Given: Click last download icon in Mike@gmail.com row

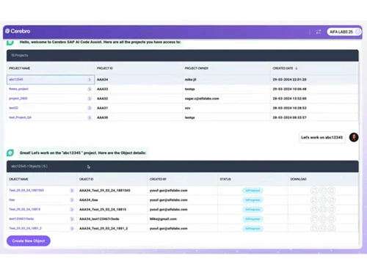Looking at the screenshot, I should pos(332,219).
